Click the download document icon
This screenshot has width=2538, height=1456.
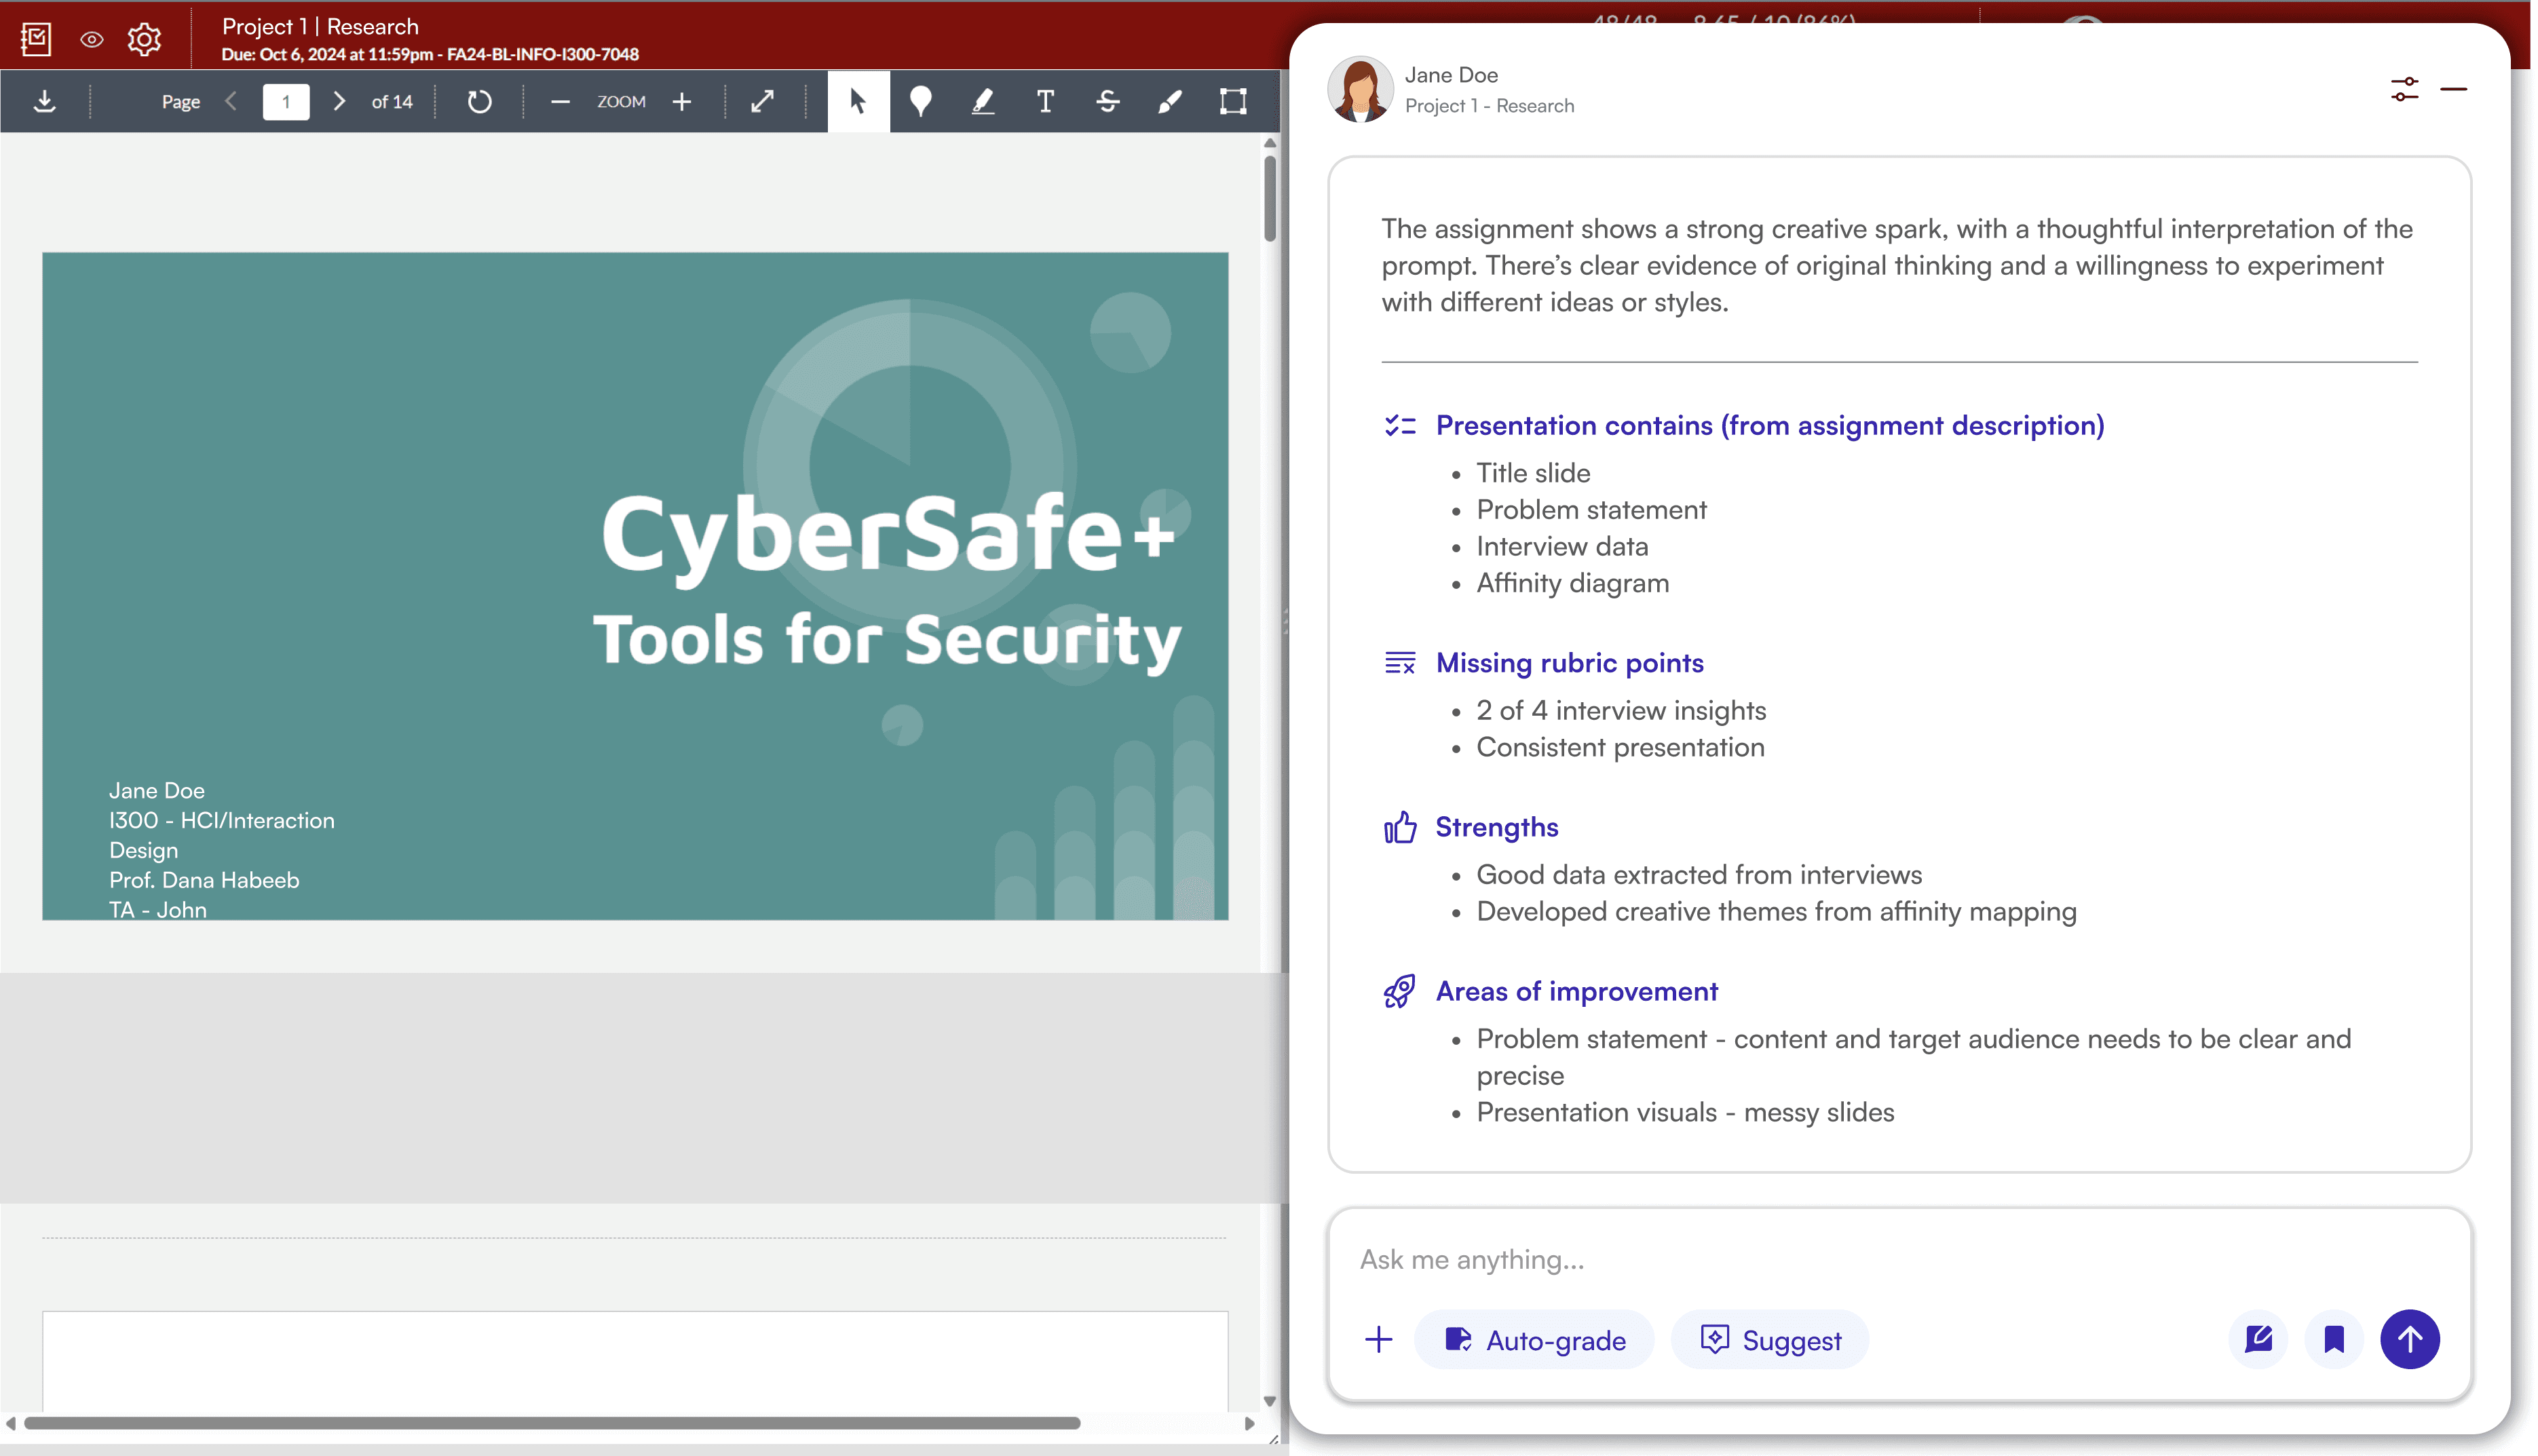pyautogui.click(x=44, y=101)
